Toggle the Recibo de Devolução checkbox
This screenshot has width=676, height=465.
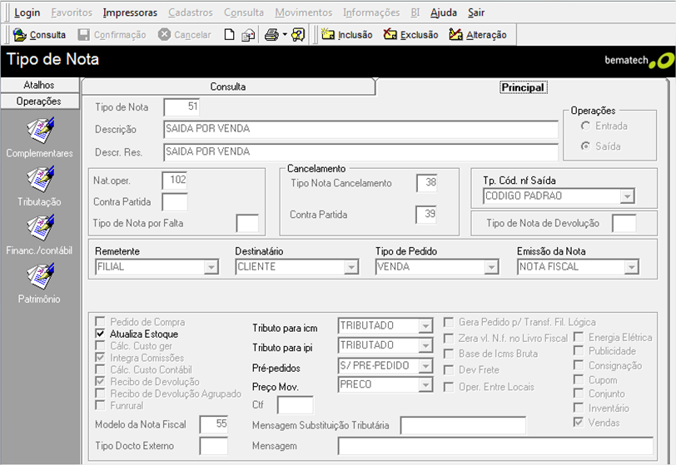pos(100,381)
